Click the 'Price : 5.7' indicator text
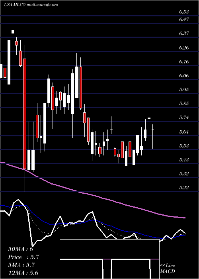 pyautogui.click(x=23, y=257)
